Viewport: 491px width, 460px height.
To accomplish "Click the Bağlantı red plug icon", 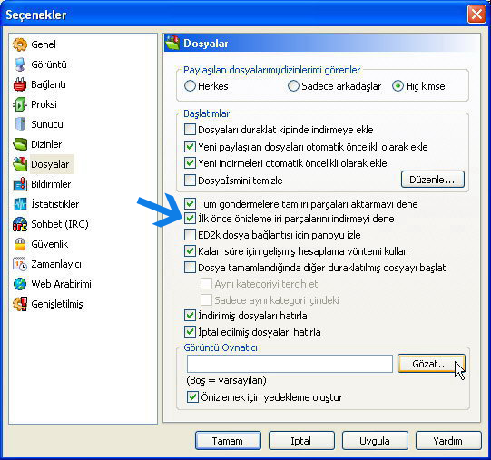I will 20,84.
